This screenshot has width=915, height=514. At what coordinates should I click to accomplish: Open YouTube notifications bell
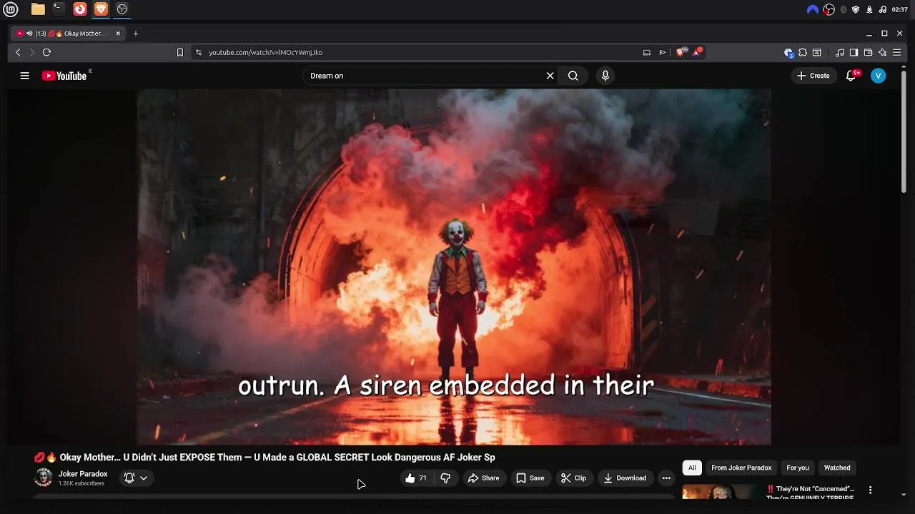tap(851, 76)
